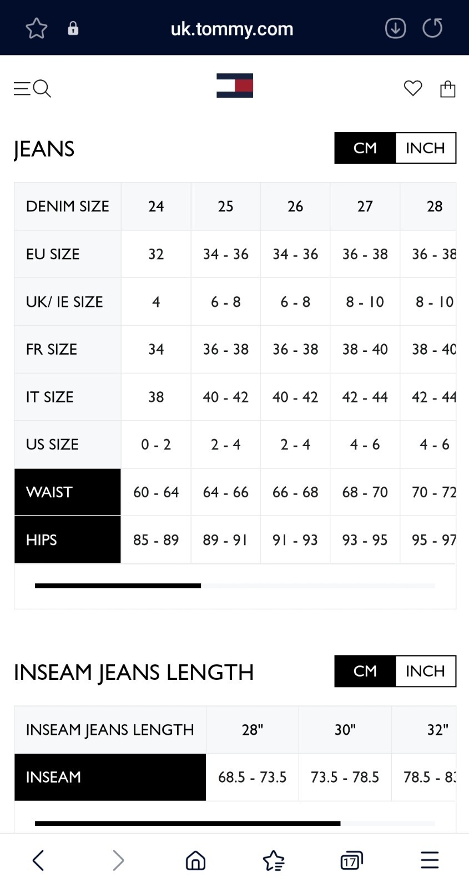
Task: Select CM for Inseam Jeans Length
Action: (x=365, y=672)
